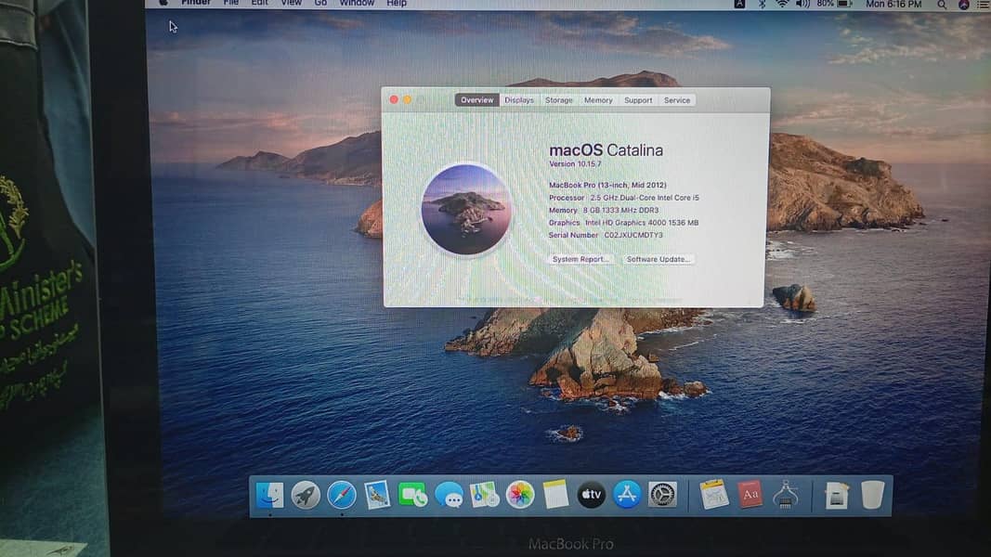The height and width of the screenshot is (557, 991).
Task: Open FaceTime from the Dock
Action: click(x=412, y=495)
